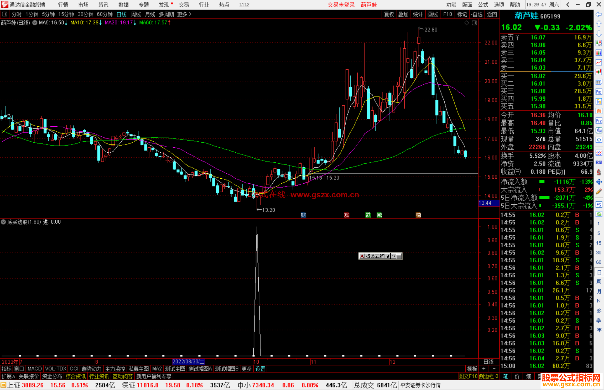Toggle the diamond marker icon at chart top-right
The image size is (604, 390).
pos(466,23)
